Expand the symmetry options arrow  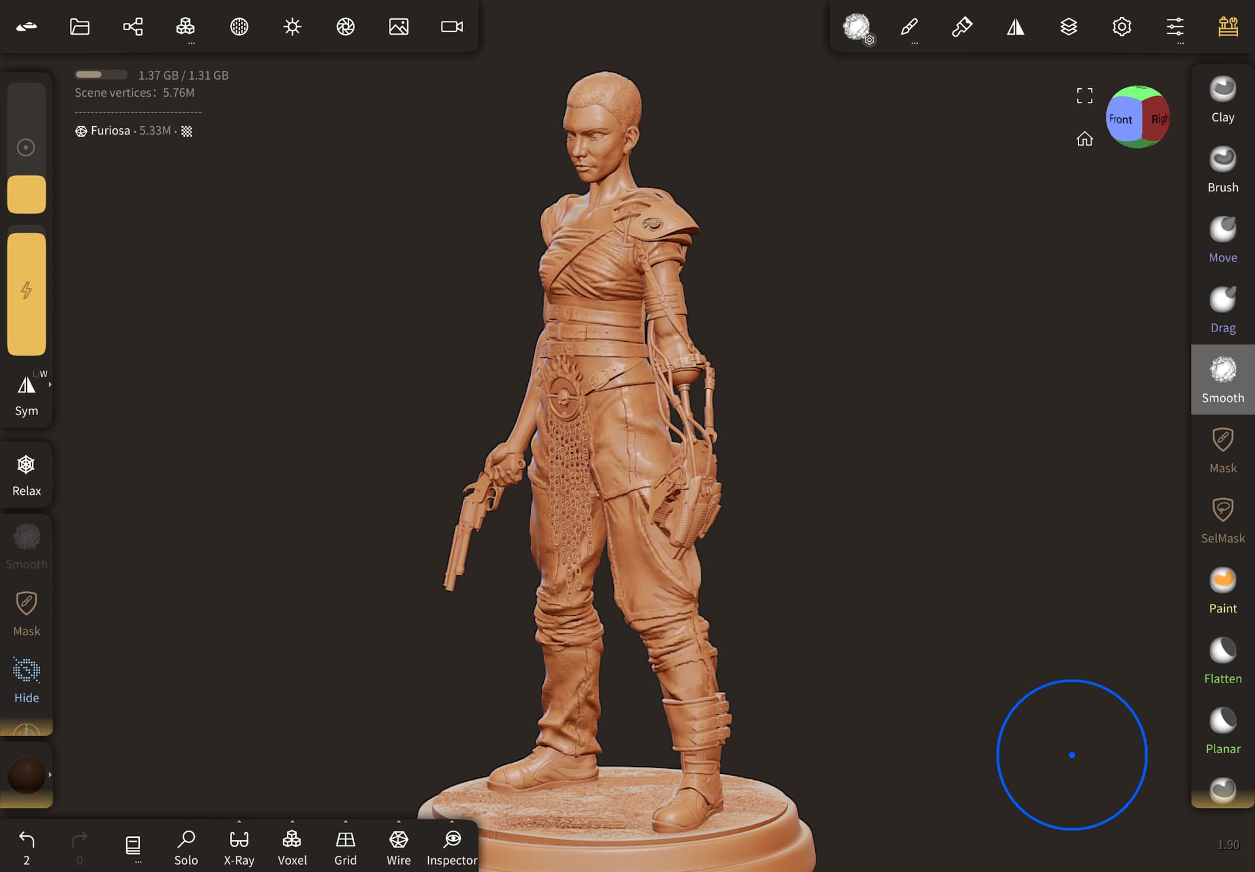click(50, 385)
